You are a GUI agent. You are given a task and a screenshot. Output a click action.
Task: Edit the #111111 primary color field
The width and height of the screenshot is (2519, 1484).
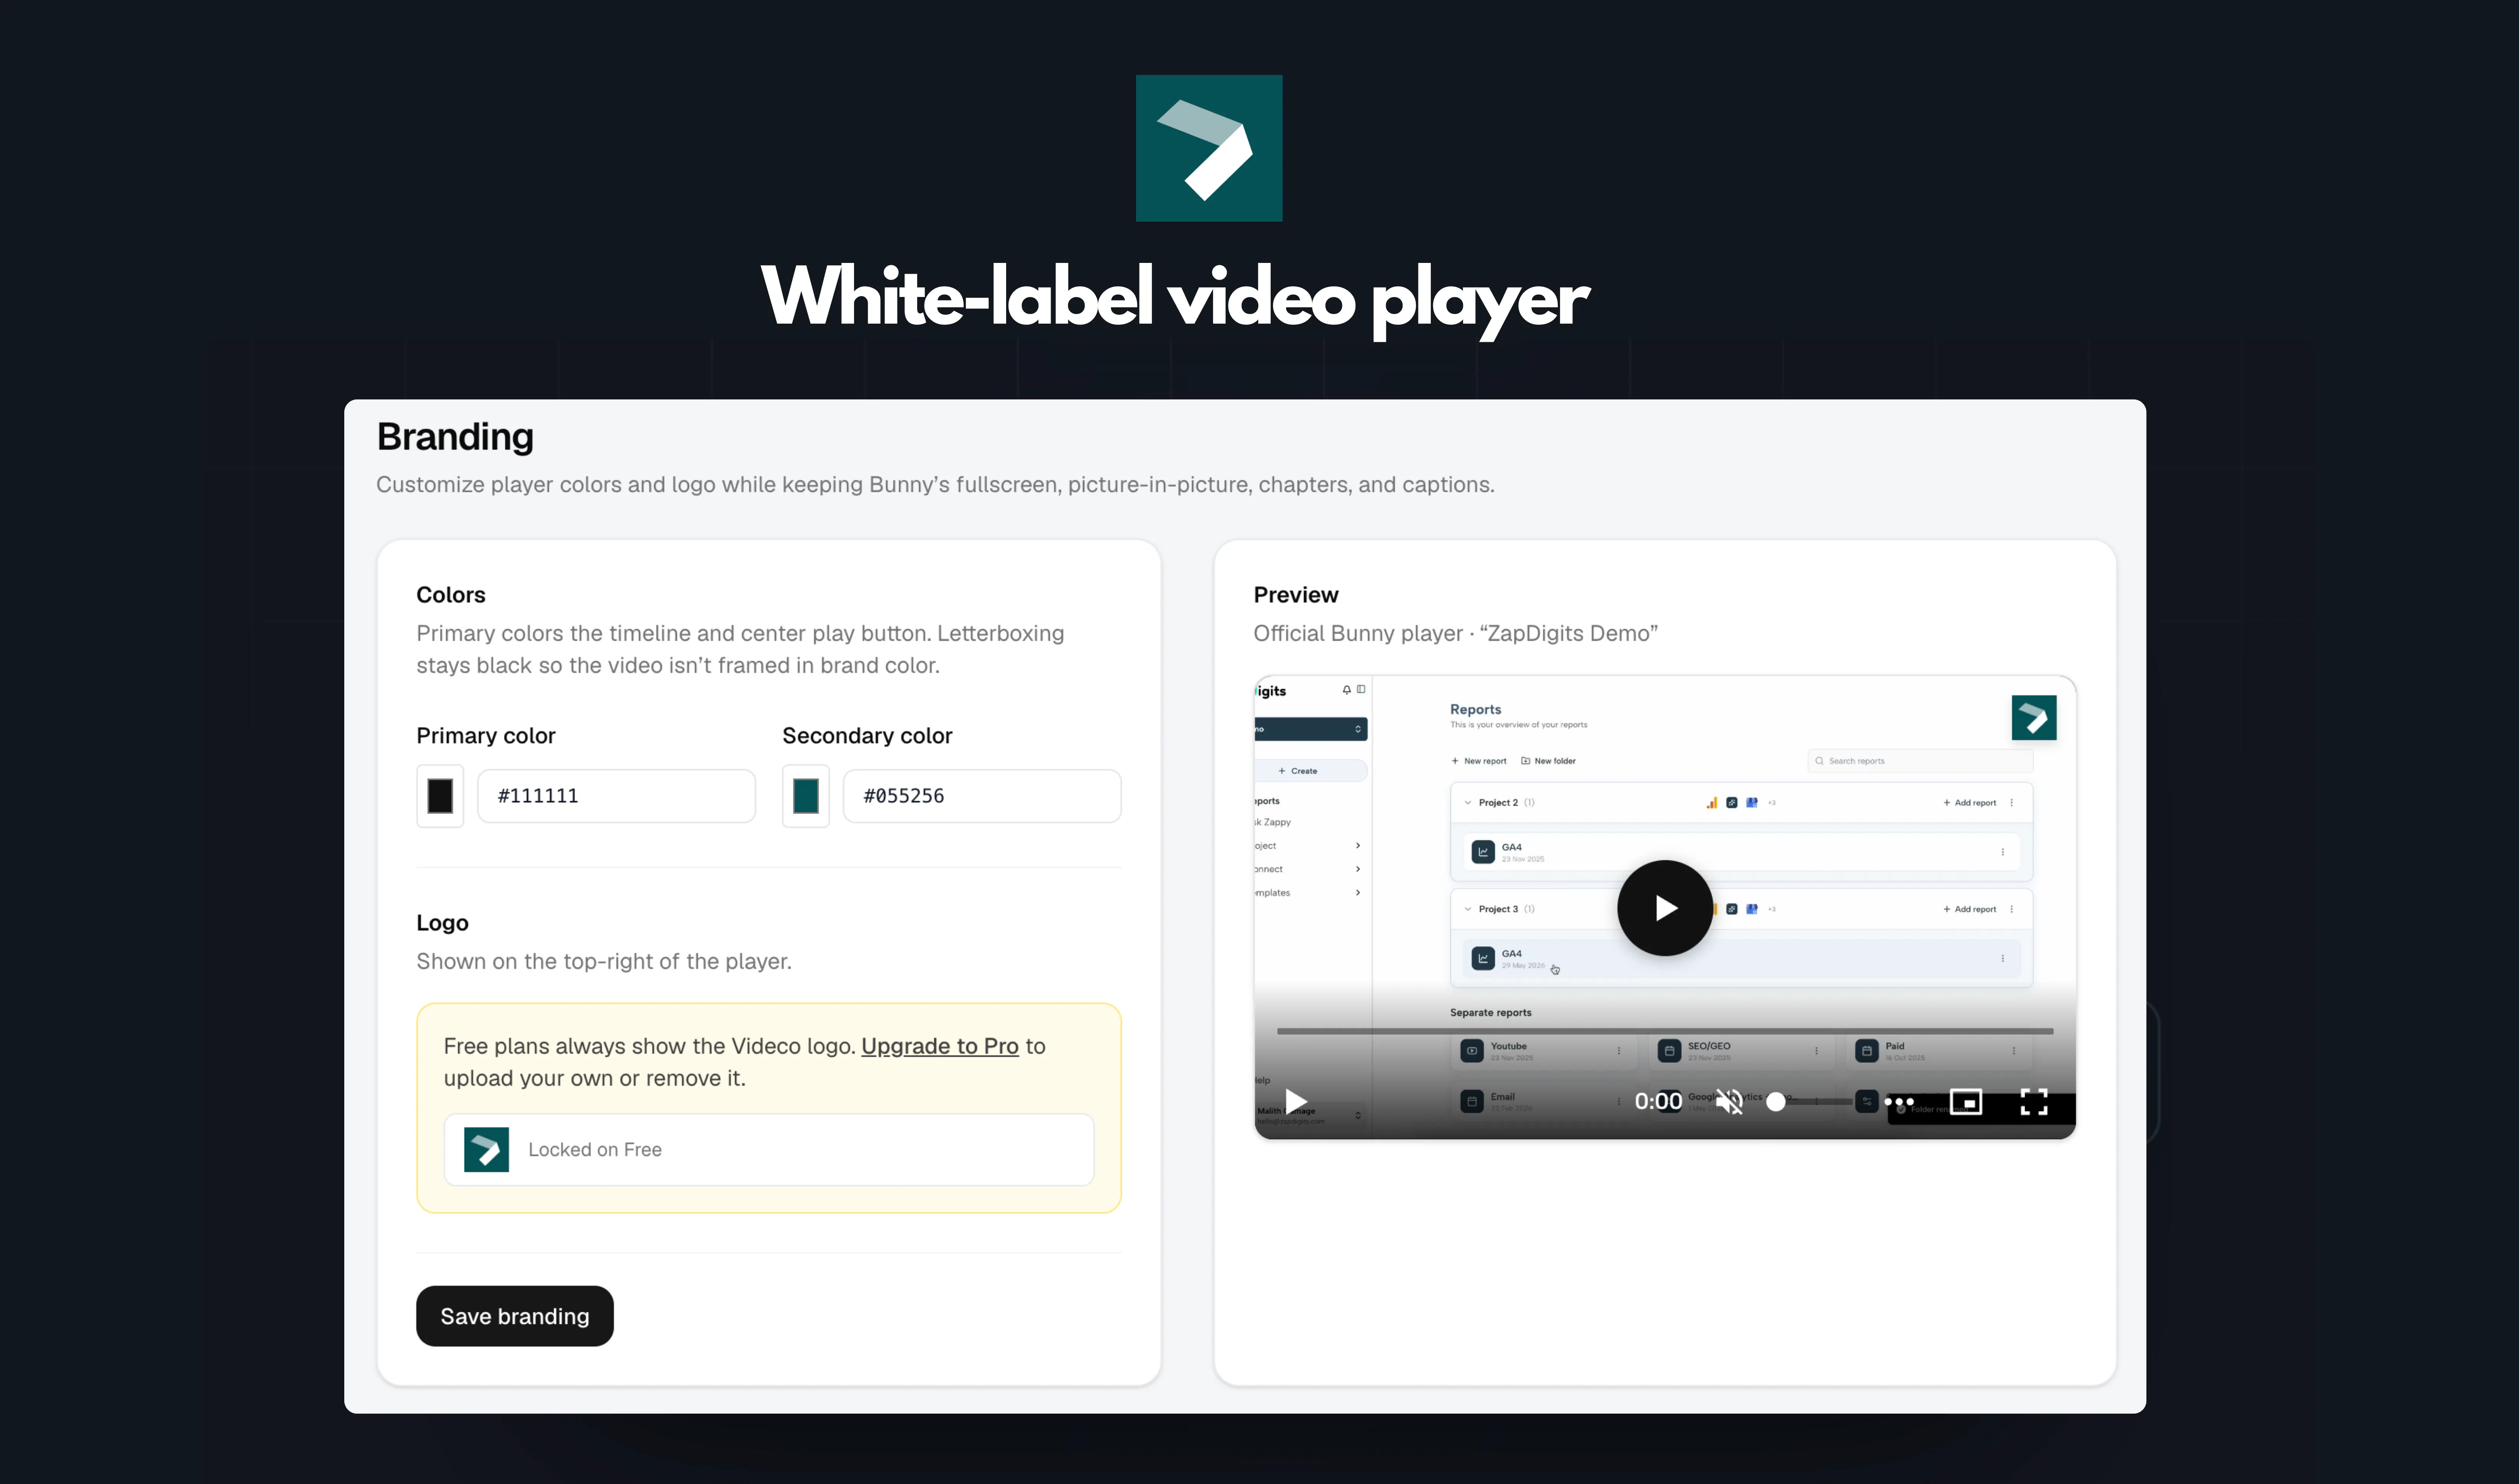tap(616, 796)
